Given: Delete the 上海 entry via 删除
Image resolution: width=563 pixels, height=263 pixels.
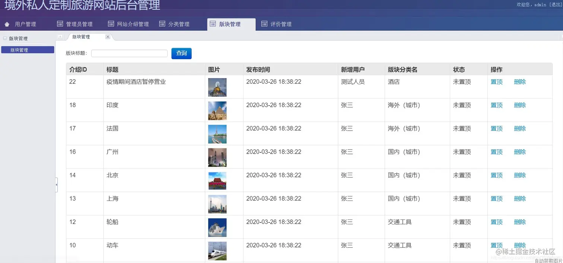Looking at the screenshot, I should point(520,198).
